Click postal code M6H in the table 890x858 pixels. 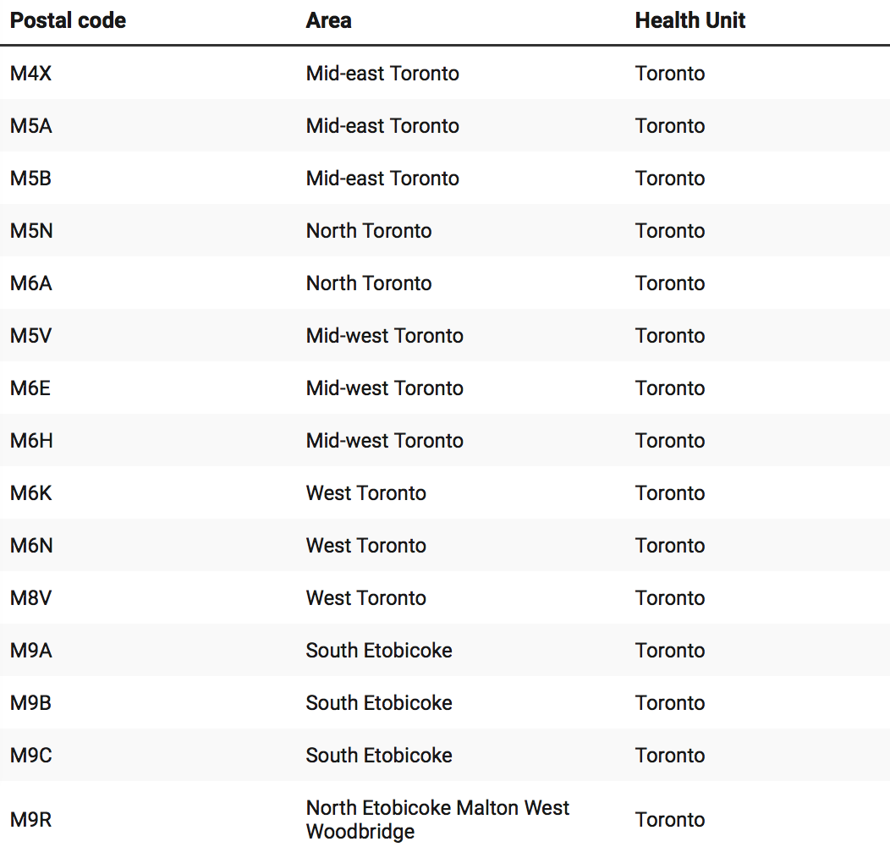pyautogui.click(x=31, y=441)
